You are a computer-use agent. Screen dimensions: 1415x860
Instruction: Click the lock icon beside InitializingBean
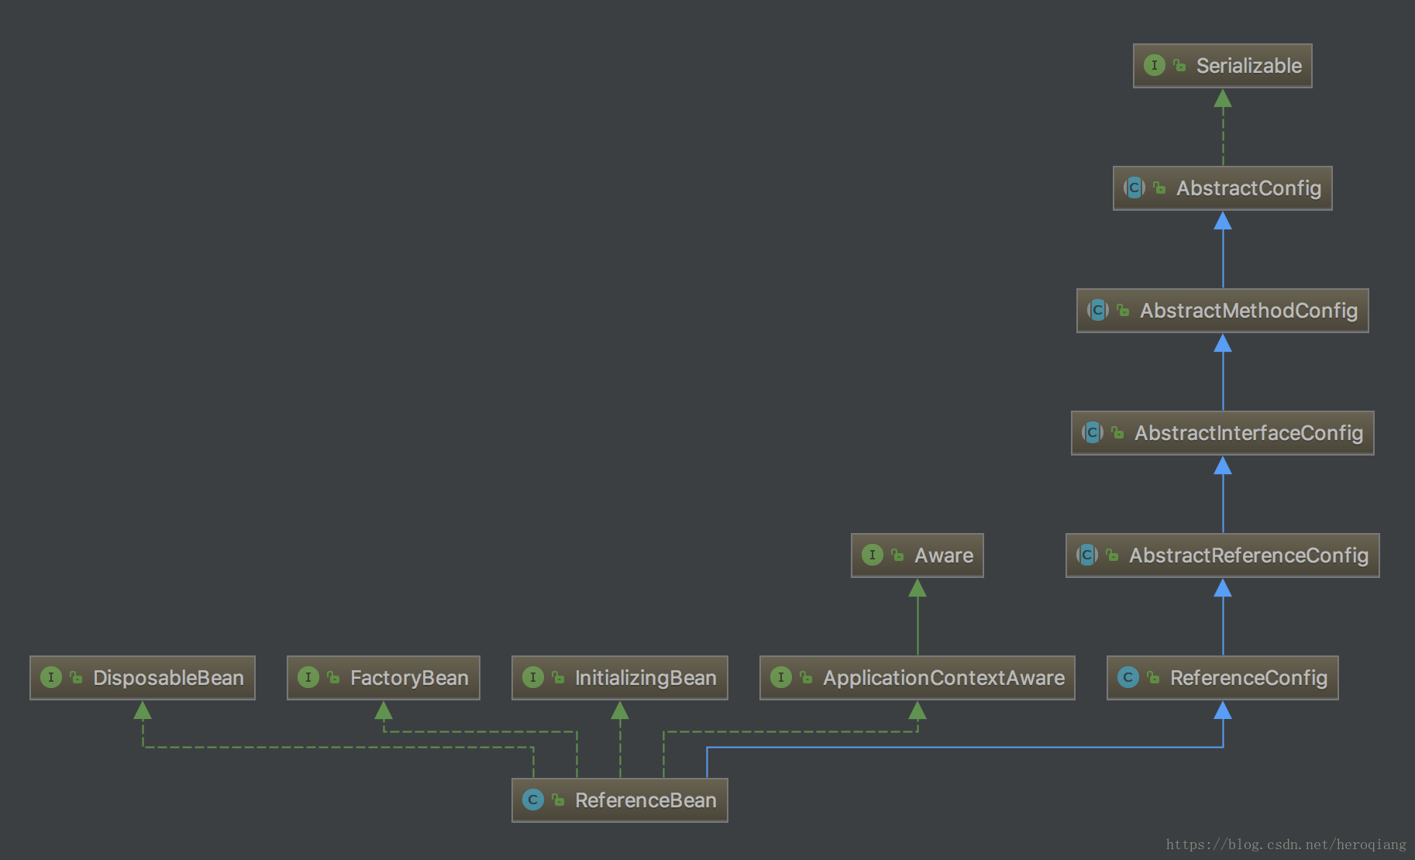(558, 678)
